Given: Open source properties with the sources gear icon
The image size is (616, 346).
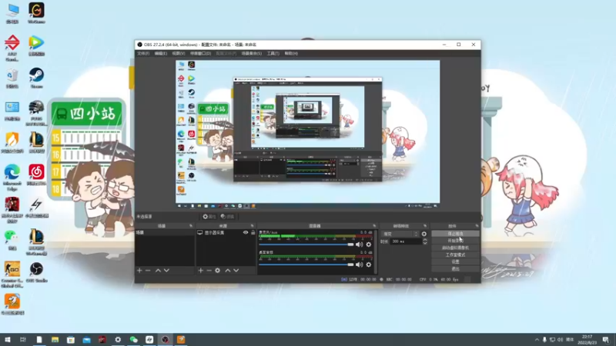Looking at the screenshot, I should 218,271.
